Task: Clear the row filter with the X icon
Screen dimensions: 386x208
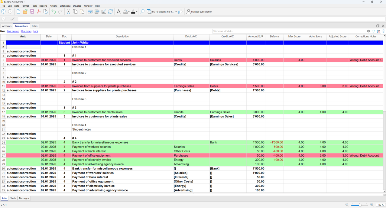Action: click(368, 31)
